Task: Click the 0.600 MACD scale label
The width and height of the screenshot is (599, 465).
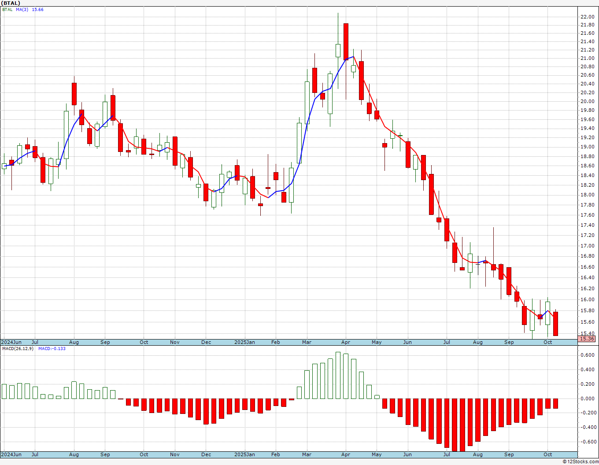Action: point(587,355)
